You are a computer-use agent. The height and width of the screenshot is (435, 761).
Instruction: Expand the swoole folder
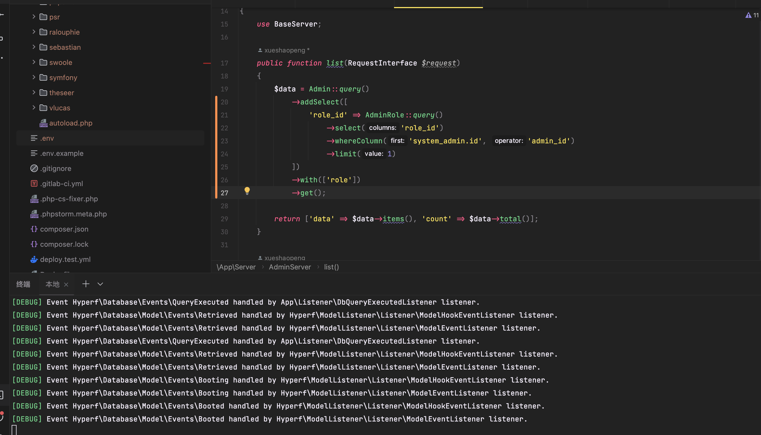33,62
